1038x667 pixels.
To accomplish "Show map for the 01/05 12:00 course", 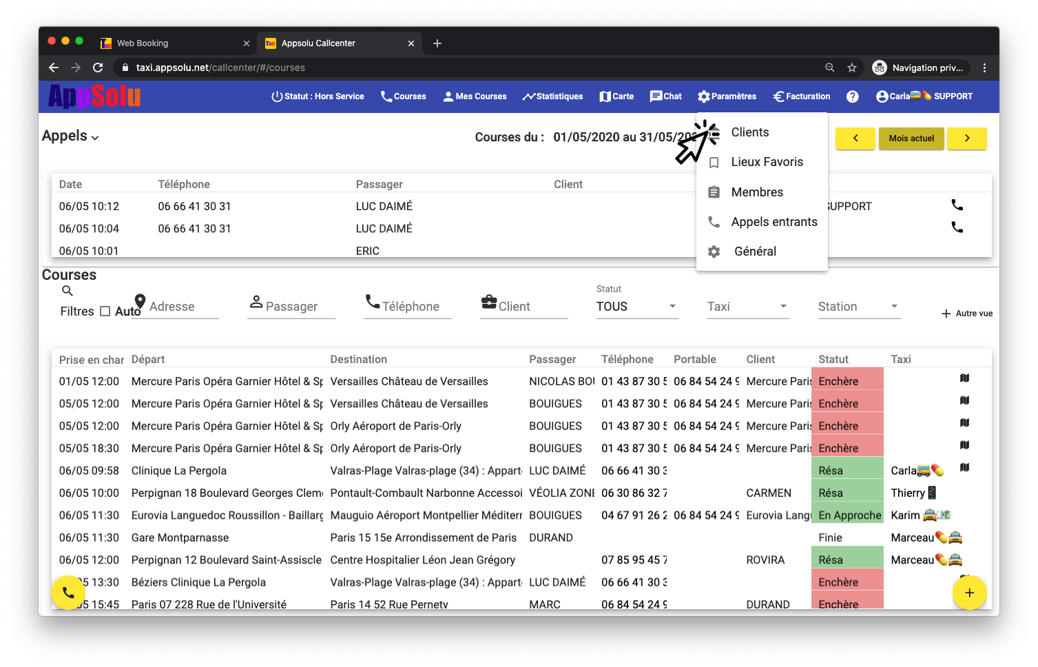I will point(965,378).
